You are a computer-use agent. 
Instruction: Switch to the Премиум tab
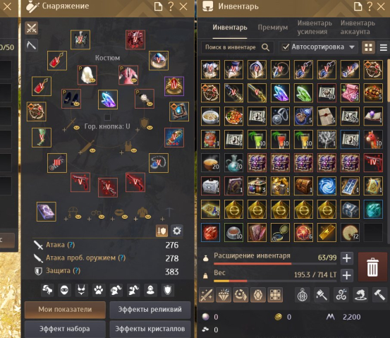click(273, 28)
